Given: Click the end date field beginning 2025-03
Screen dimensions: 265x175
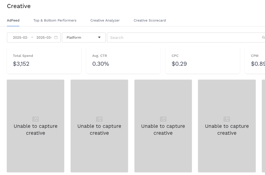Looking at the screenshot, I should click(x=44, y=38).
